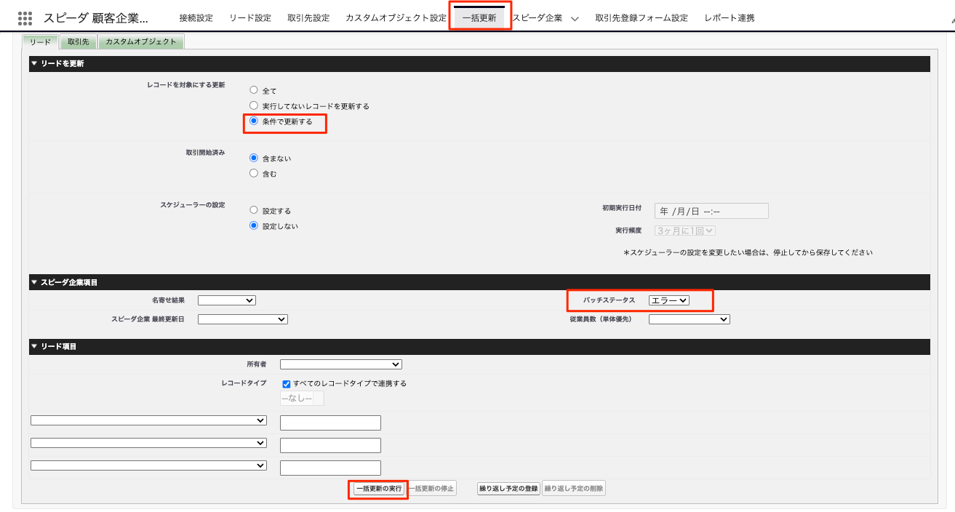Open the リード設定 navigation tab
The width and height of the screenshot is (955, 512).
pyautogui.click(x=250, y=18)
